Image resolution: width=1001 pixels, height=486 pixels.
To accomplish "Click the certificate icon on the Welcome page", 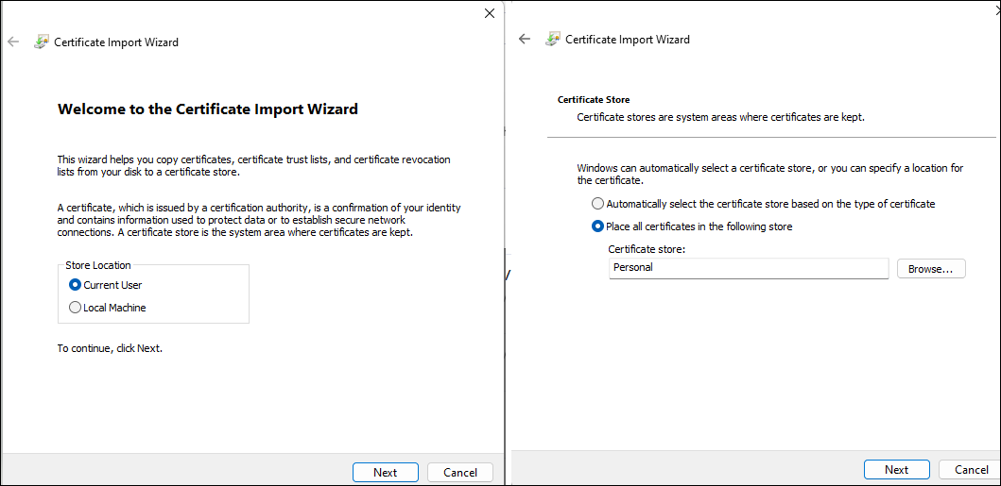I will [42, 42].
